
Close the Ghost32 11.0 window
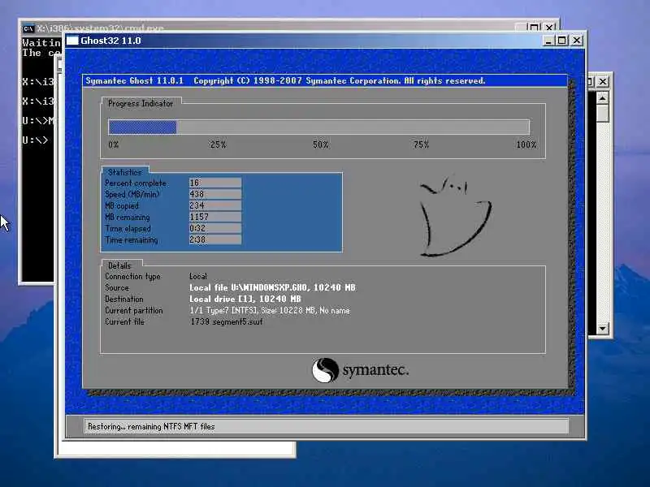point(577,41)
